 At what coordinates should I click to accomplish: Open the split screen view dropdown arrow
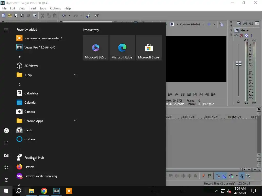pos(177,24)
